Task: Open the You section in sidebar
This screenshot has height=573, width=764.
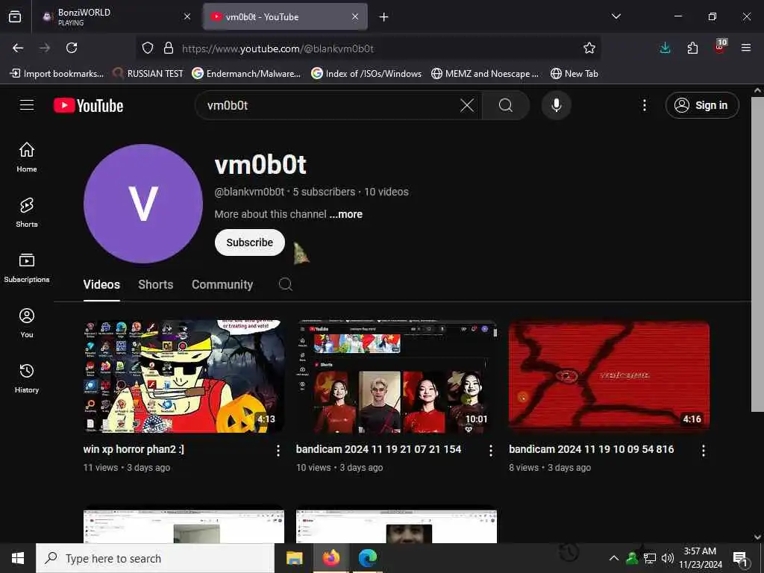Action: click(x=27, y=322)
